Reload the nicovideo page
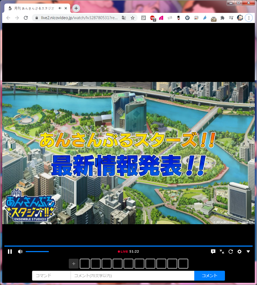Viewport: 257px width, 285px height. (26, 18)
